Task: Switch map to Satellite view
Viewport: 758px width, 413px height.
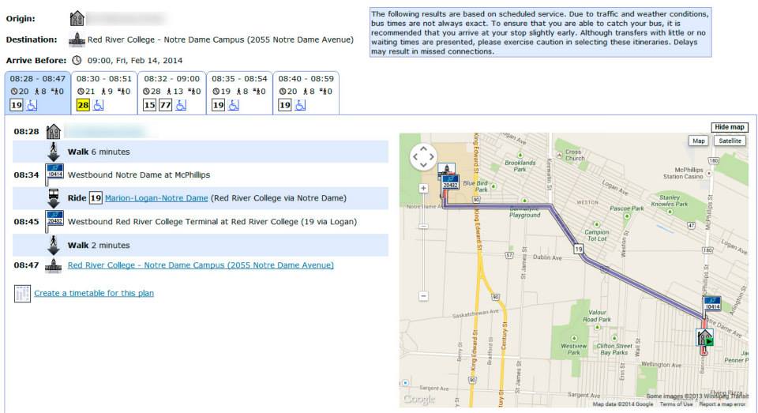Action: point(730,141)
